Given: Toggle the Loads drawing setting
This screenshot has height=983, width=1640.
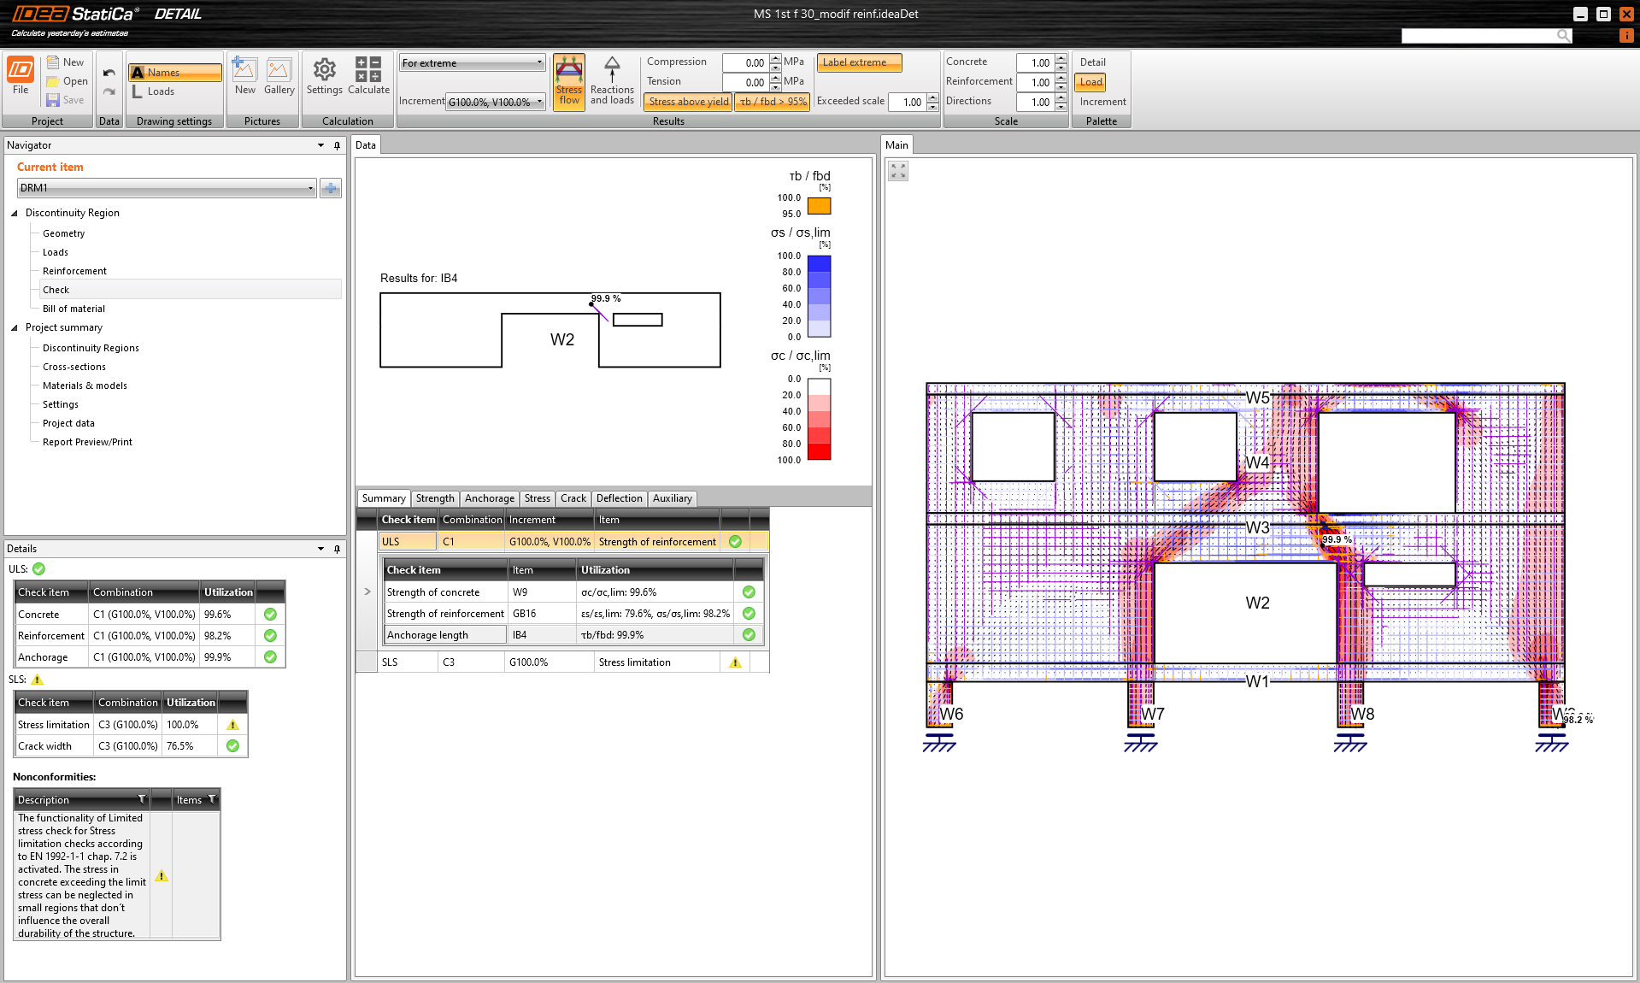Looking at the screenshot, I should [160, 91].
